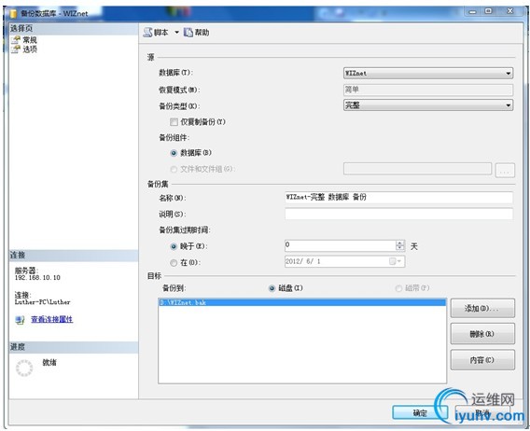Viewport: 530px width, 431px height.
Task: Click the Add (添加) button
Action: click(x=482, y=308)
